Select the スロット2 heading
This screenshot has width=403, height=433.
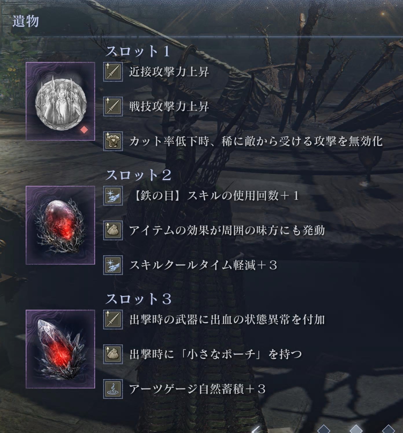click(x=138, y=175)
